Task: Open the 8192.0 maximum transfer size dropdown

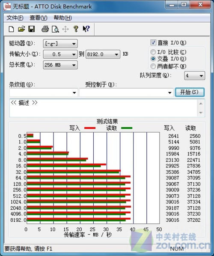Action: coord(103,54)
